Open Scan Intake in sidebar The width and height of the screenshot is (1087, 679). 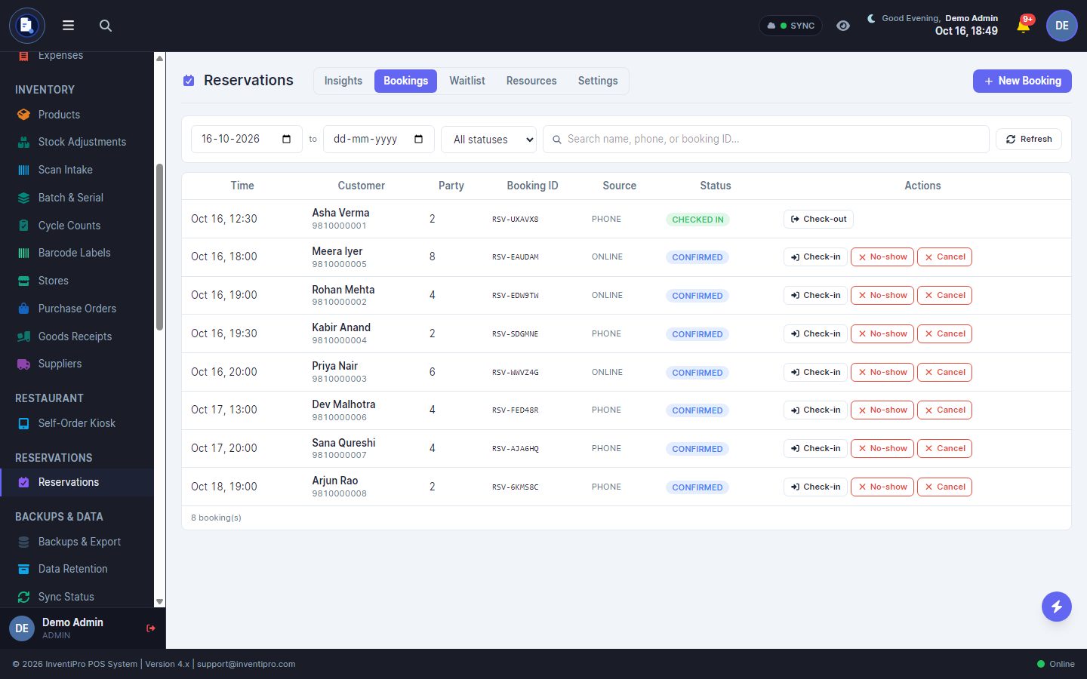click(77, 170)
